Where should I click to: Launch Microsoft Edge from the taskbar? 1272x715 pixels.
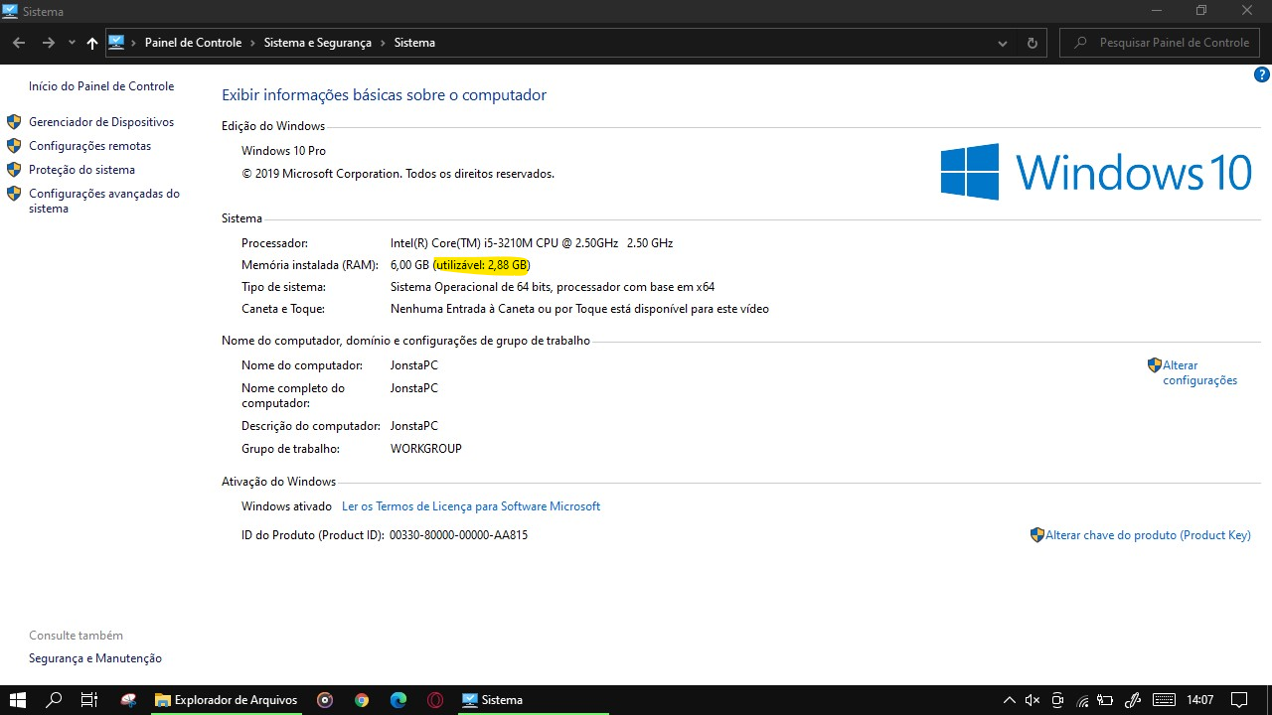tap(398, 700)
